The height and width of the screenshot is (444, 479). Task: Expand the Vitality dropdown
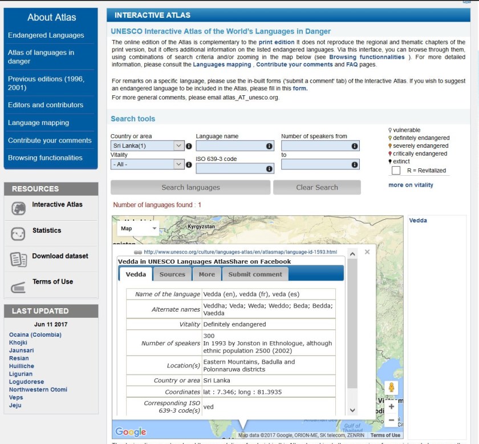click(x=148, y=164)
